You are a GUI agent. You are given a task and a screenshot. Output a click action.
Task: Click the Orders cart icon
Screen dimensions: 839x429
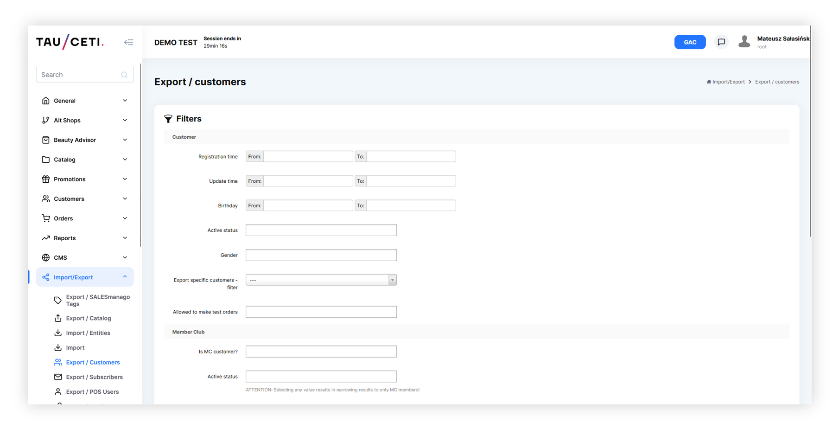tap(45, 218)
